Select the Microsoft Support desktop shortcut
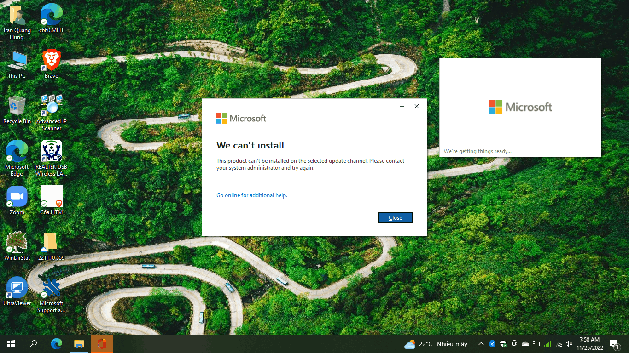The width and height of the screenshot is (629, 353). [52, 295]
